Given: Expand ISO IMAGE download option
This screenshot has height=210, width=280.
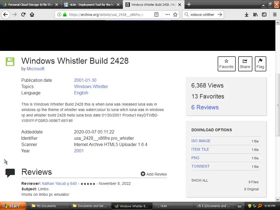Looking at the screenshot, I should (201, 141).
